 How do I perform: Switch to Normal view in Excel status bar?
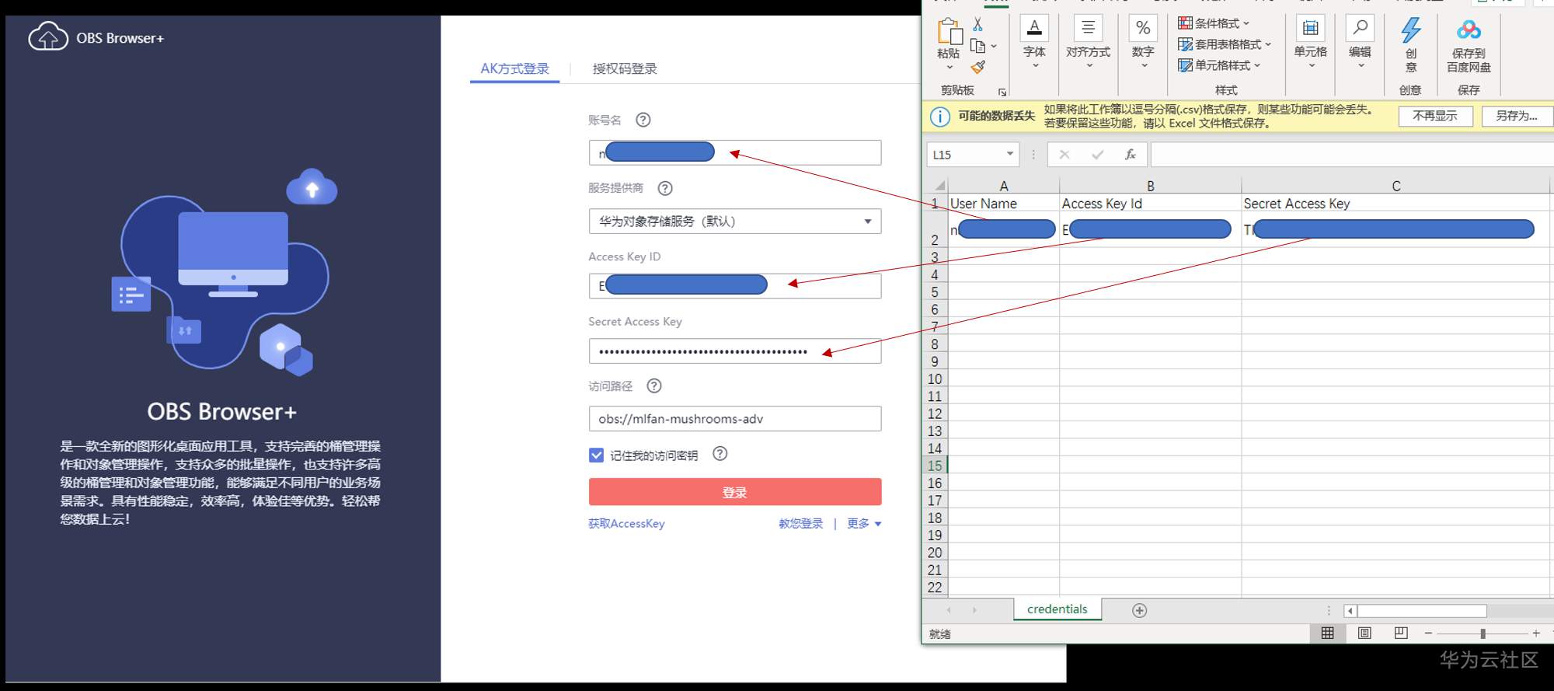(1327, 633)
